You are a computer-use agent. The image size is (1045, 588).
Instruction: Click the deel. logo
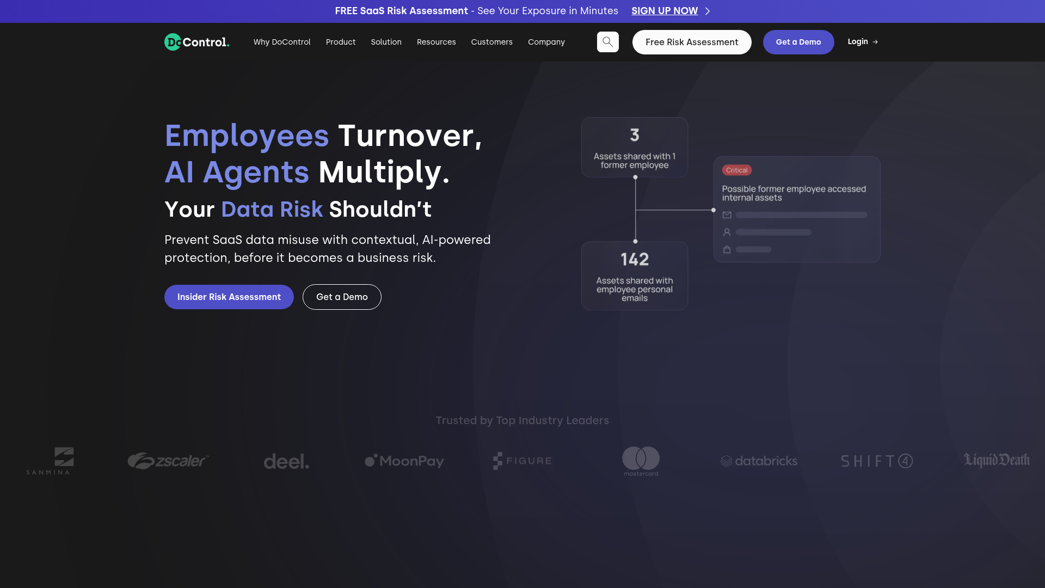286,462
